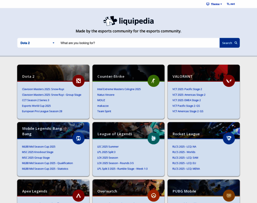Open LCK 2025 Season - Rounds 3-5 link
257x203 pixels.
pyautogui.click(x=115, y=163)
